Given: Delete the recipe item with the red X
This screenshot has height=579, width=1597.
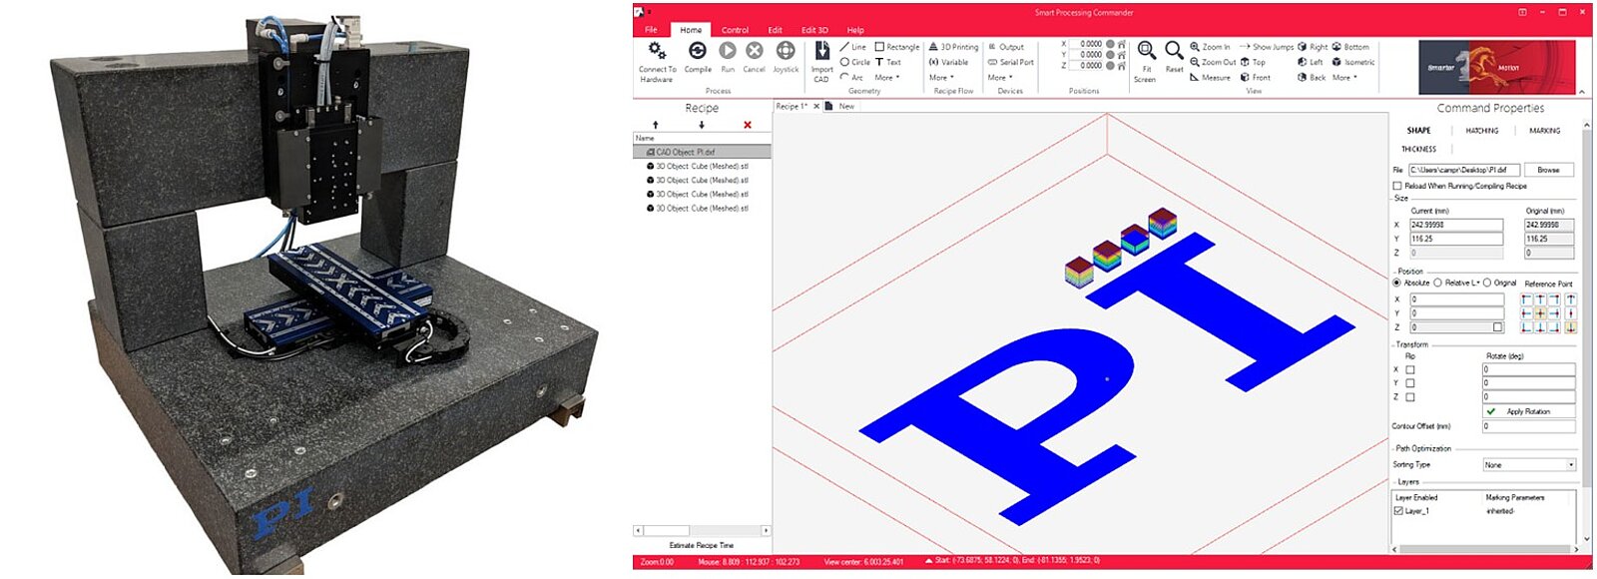Looking at the screenshot, I should point(748,125).
